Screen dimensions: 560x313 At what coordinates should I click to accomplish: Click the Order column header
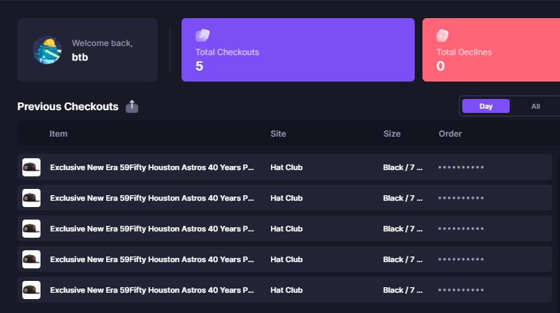tap(450, 134)
